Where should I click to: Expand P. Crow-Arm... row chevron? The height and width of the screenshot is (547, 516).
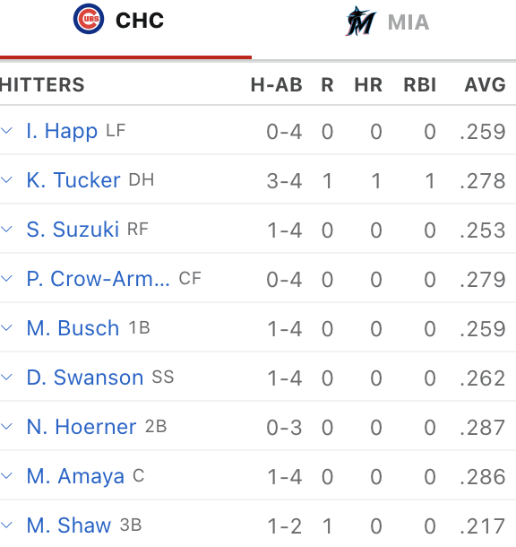pos(6,278)
